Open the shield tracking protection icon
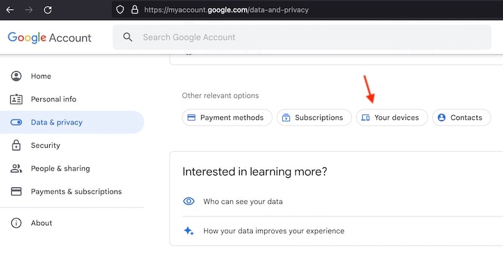 [120, 9]
